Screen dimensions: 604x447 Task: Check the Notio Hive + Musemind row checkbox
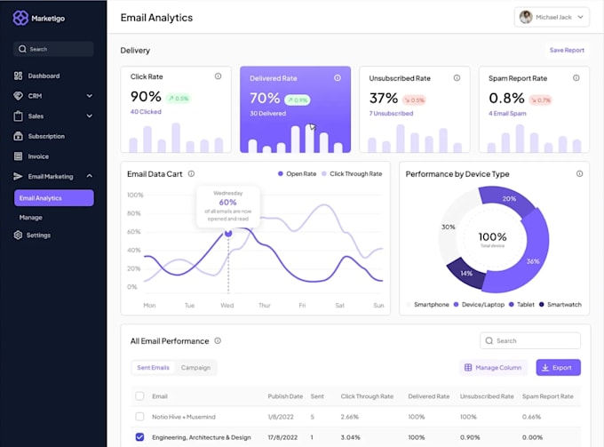point(139,417)
